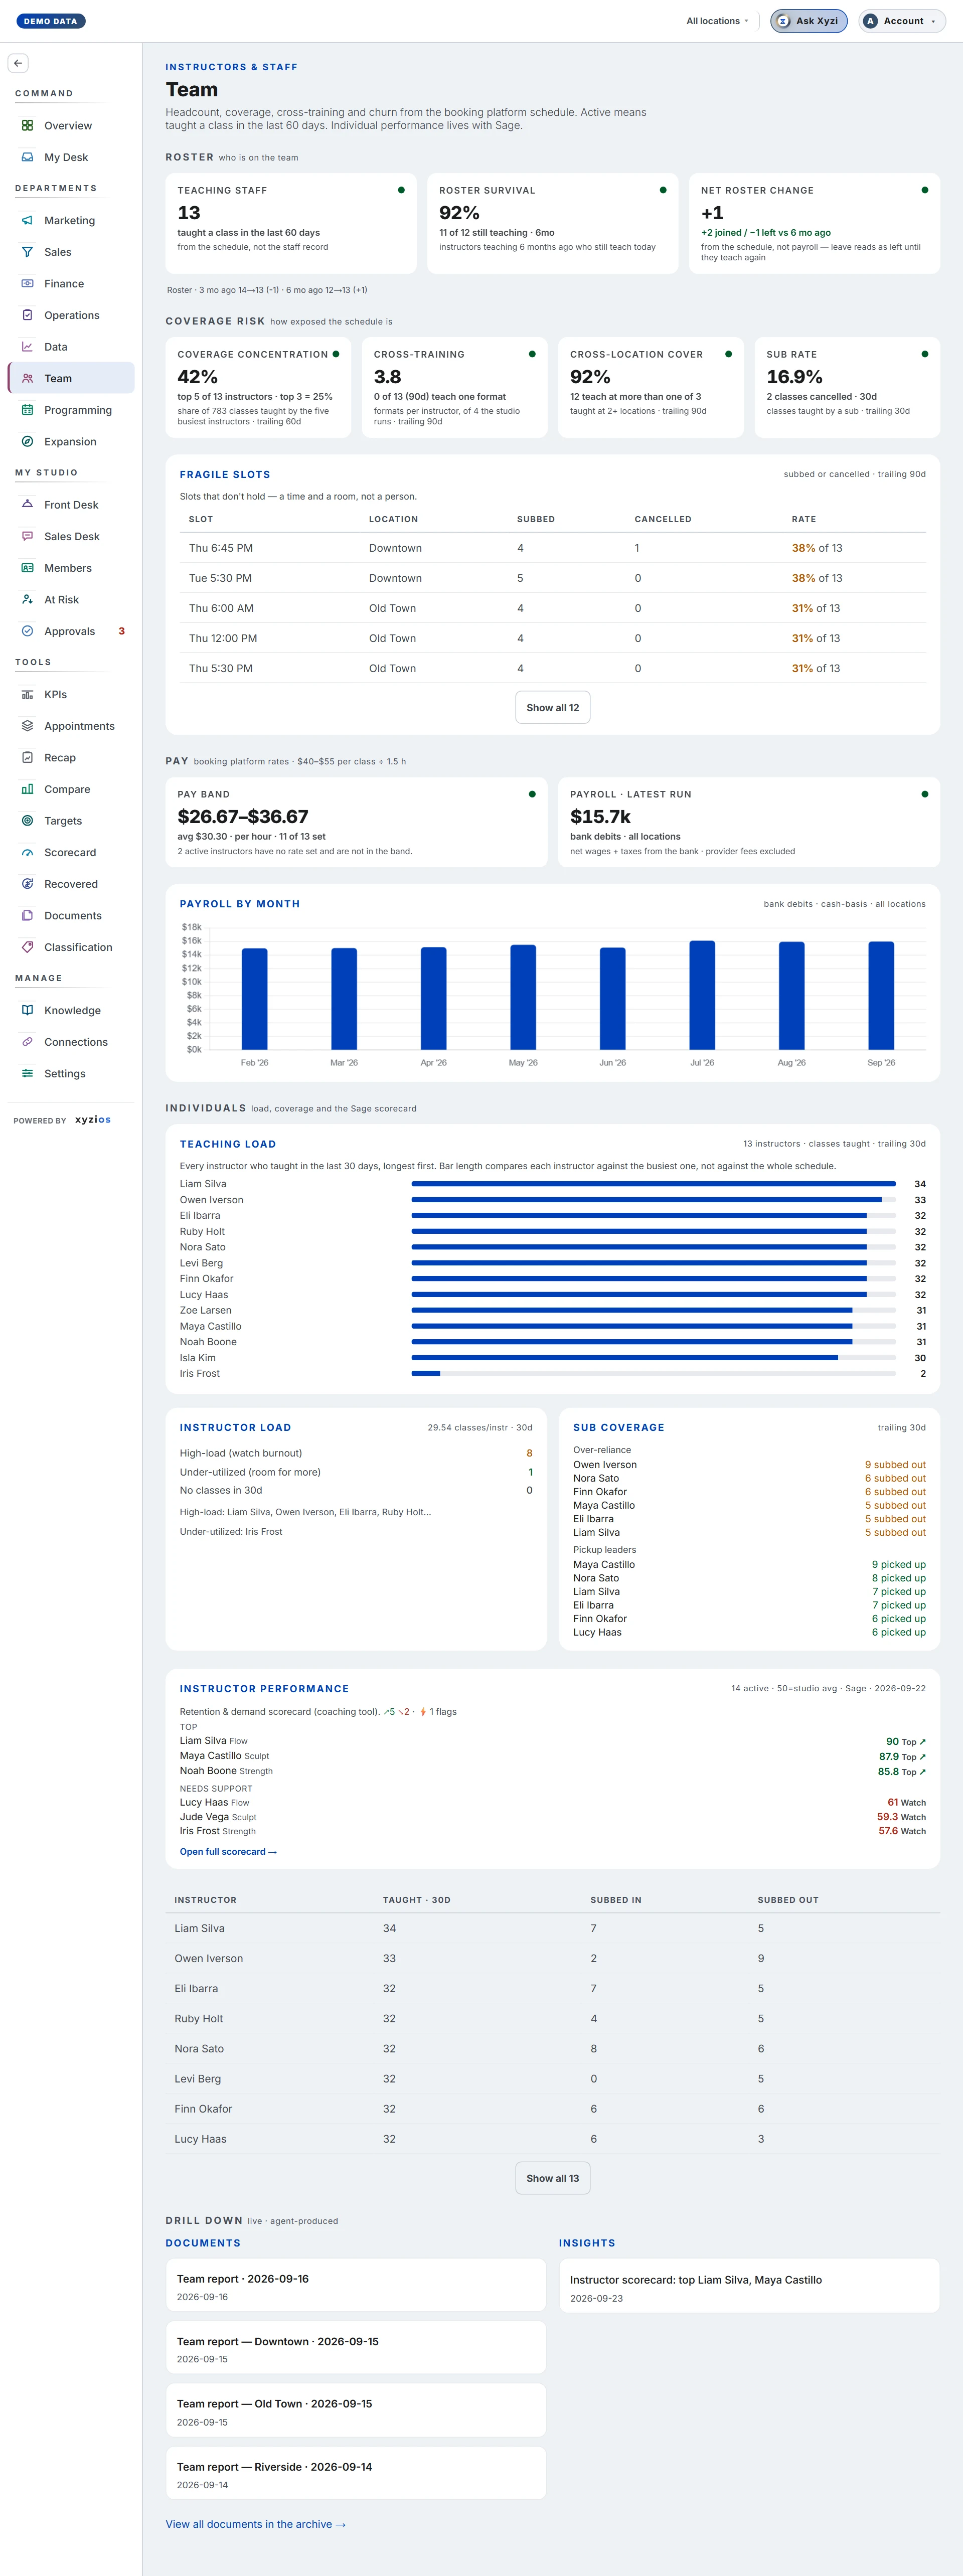Click the Teaching Staff card
Image resolution: width=963 pixels, height=2576 pixels.
point(291,223)
